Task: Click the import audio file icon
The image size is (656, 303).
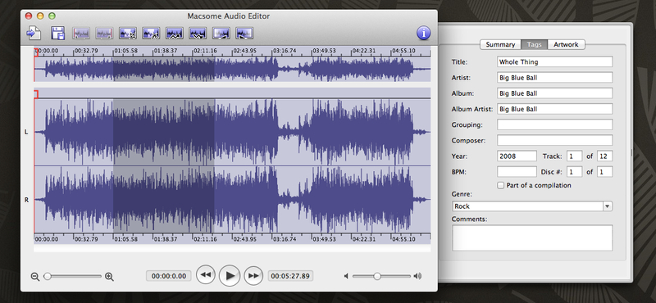Action: [x=34, y=33]
